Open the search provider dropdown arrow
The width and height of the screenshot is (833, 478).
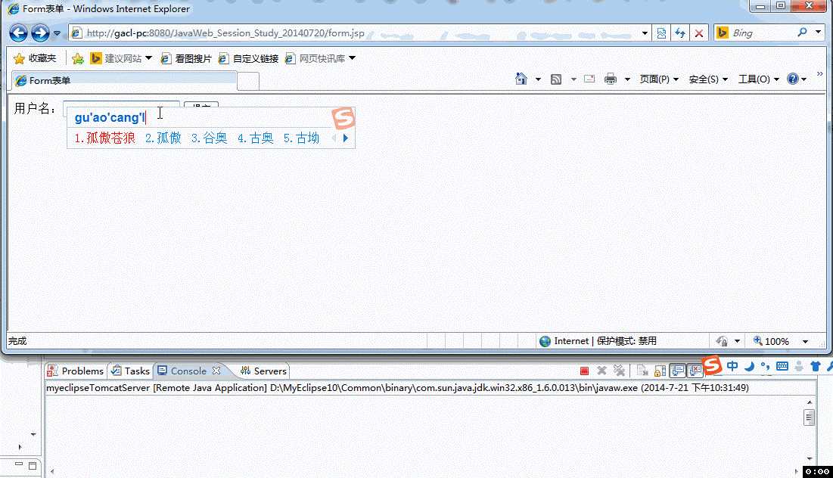pyautogui.click(x=818, y=33)
